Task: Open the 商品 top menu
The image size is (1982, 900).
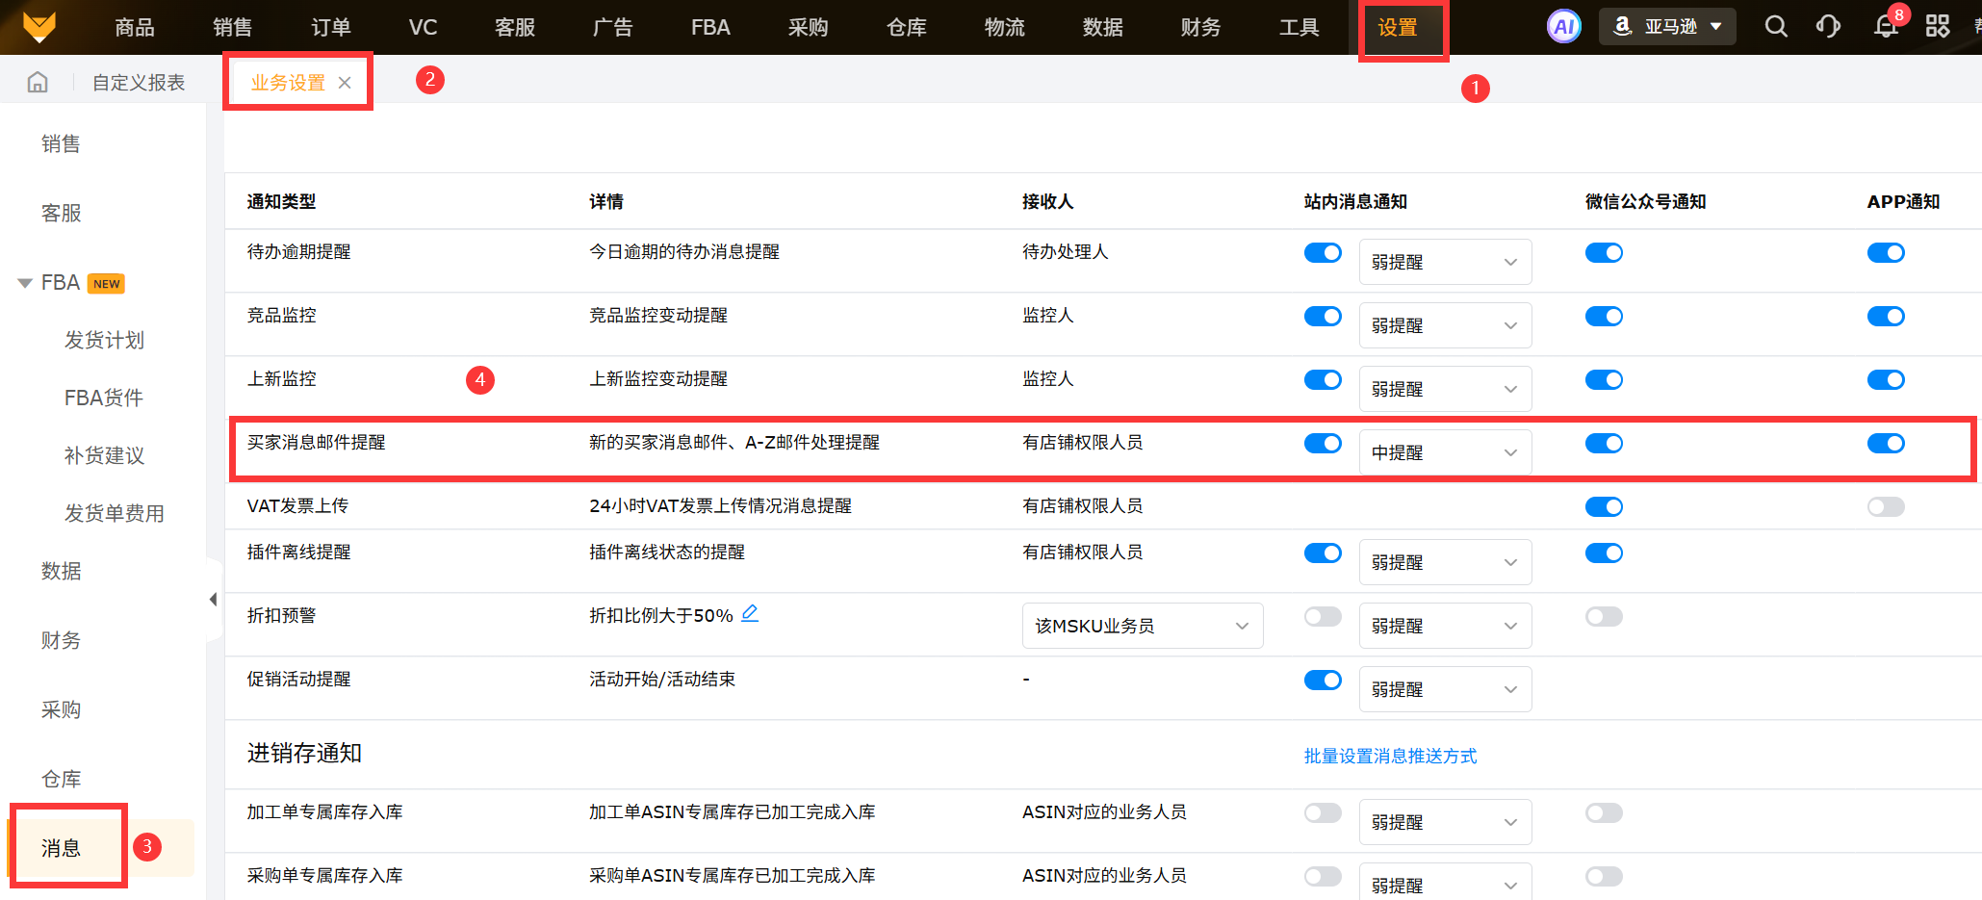Action: pos(135,27)
